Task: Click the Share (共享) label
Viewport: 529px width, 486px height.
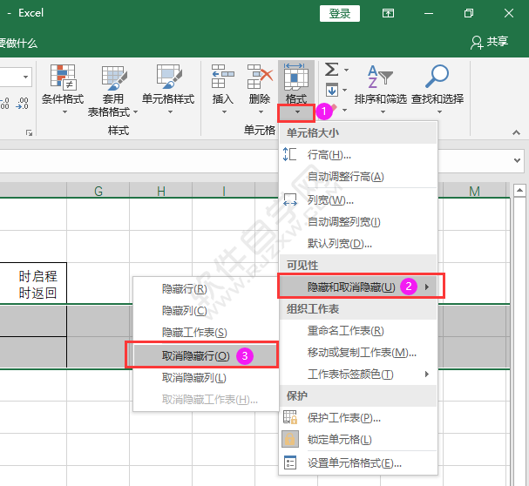Action: (498, 42)
